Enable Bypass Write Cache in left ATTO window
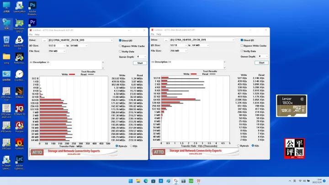Screen dimensions: 329x185 click(120, 46)
